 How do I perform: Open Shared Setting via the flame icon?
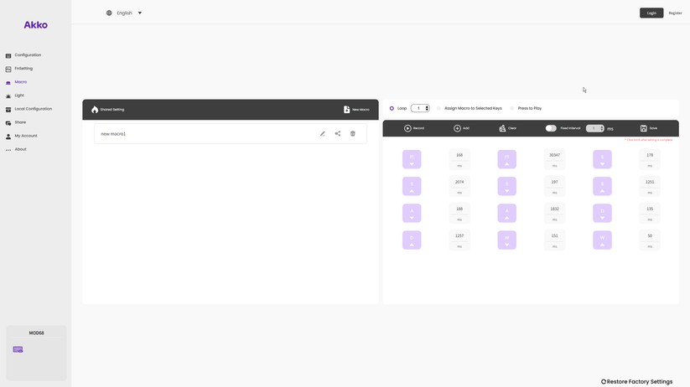point(95,110)
